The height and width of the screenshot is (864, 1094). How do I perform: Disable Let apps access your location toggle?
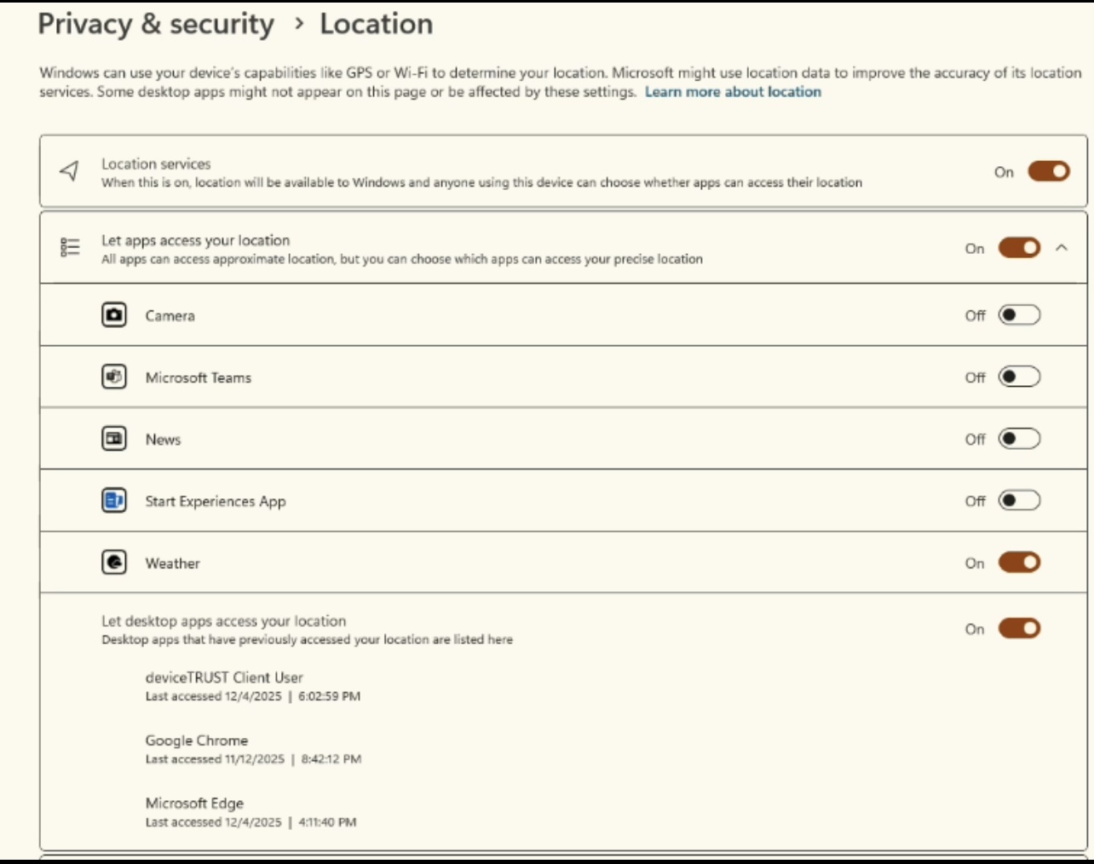pos(1019,248)
